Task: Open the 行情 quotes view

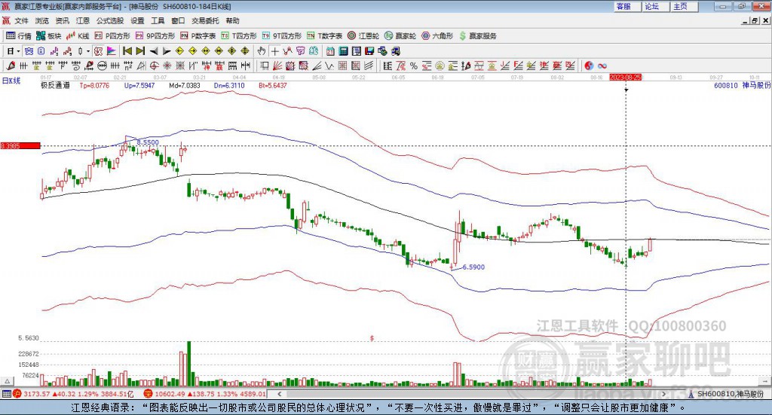Action: pos(18,36)
